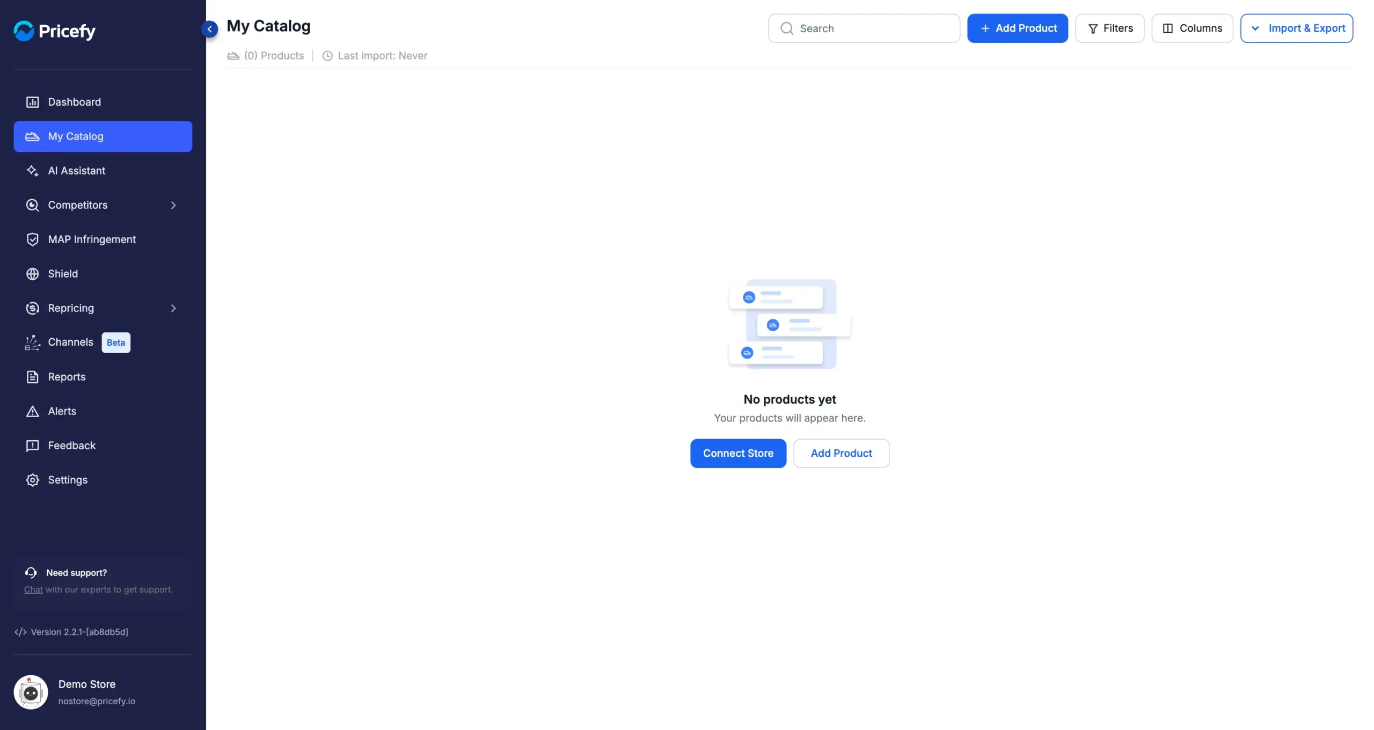The height and width of the screenshot is (730, 1374).
Task: Click the Repricing dollar-cycle icon
Action: [x=32, y=308]
